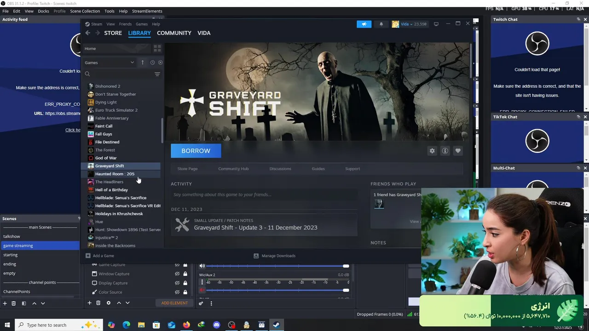Add a source with Sources plus icon
The height and width of the screenshot is (331, 589).
[90, 303]
